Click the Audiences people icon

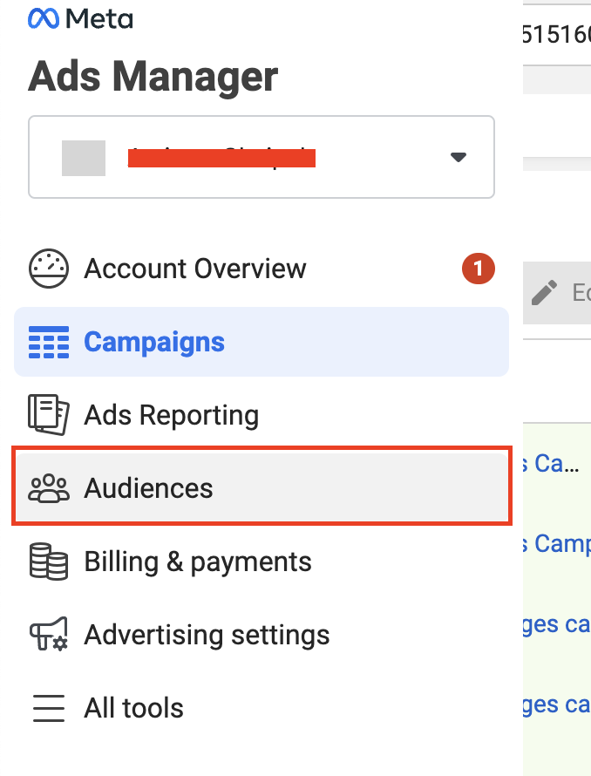[49, 488]
